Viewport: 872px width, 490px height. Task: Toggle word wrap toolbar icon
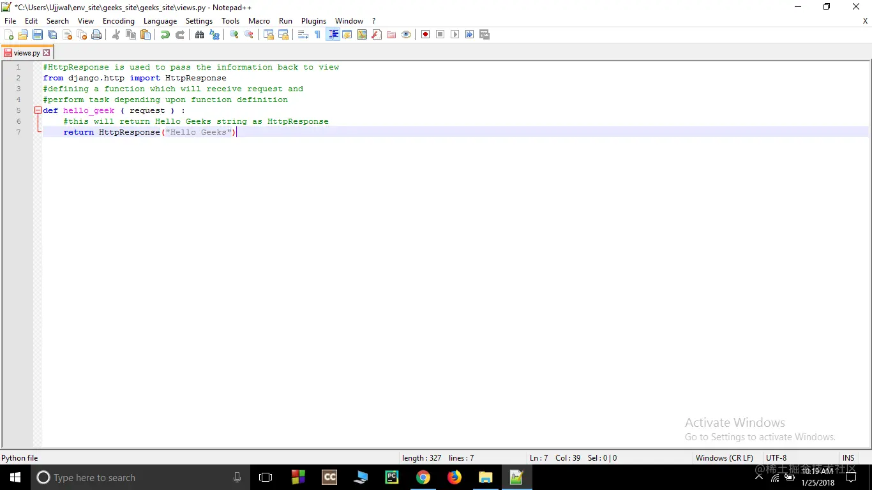pyautogui.click(x=303, y=34)
